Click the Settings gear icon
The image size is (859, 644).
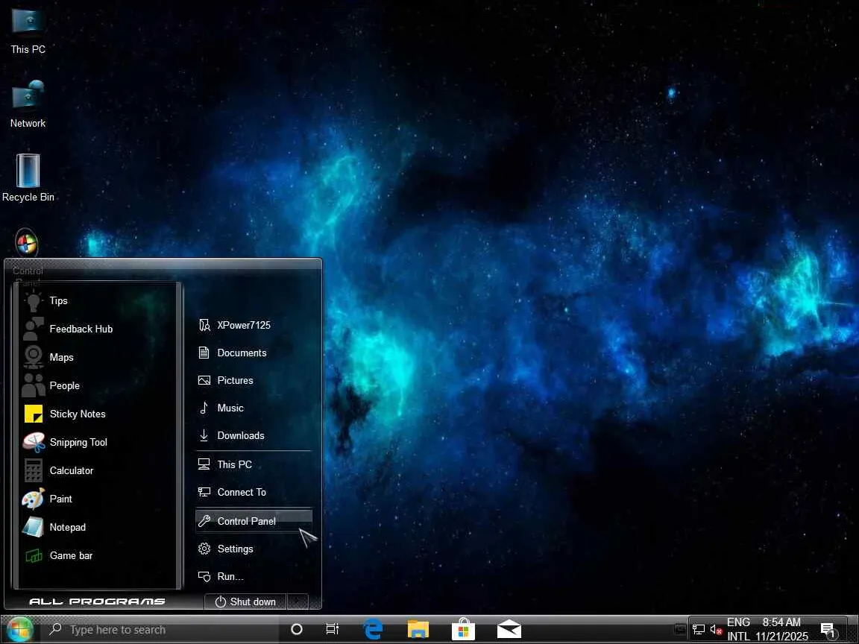pos(204,549)
